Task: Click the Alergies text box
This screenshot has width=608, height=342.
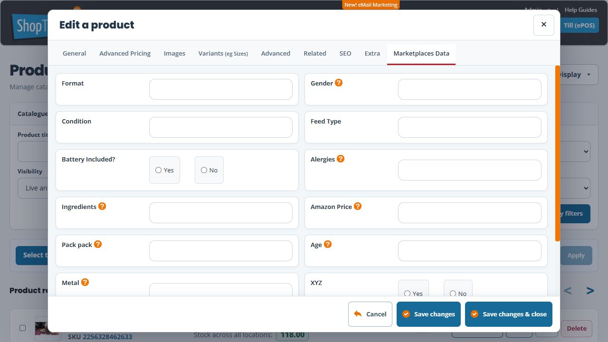Action: click(470, 170)
